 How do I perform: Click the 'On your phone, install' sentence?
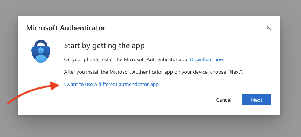126,59
